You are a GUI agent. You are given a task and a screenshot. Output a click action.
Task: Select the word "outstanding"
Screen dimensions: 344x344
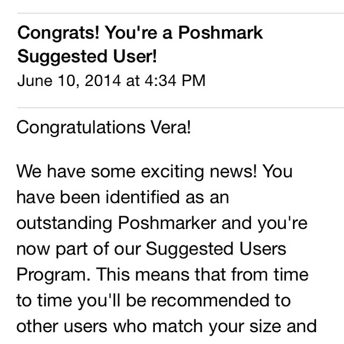(65, 224)
